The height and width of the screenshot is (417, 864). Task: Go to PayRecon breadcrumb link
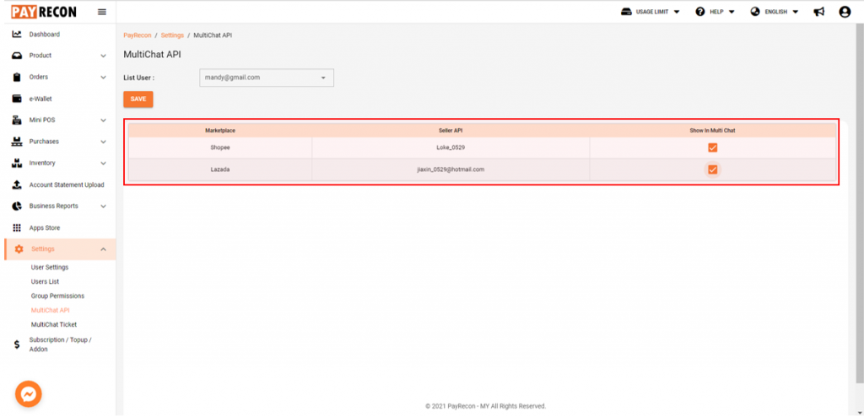[x=138, y=35]
